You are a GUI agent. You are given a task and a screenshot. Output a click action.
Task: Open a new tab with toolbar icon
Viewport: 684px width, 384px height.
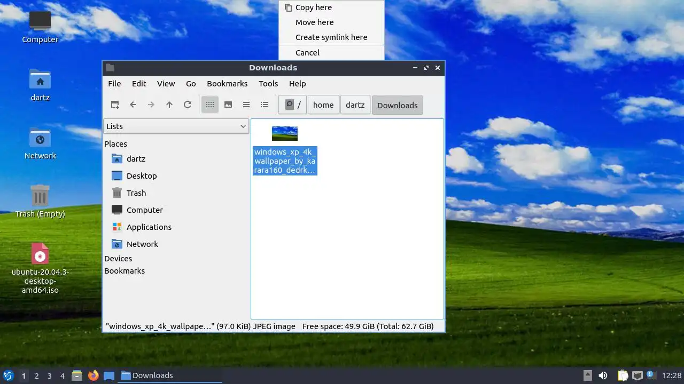115,105
